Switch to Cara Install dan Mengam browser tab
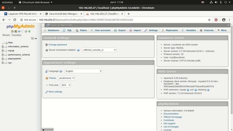 click(64, 14)
